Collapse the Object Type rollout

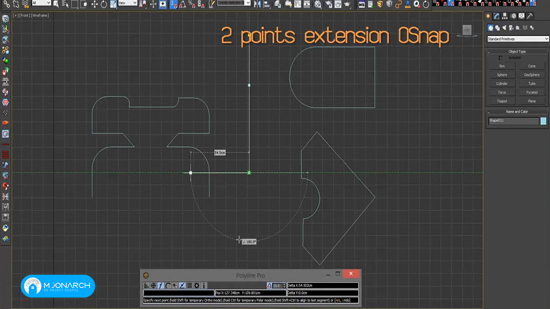[x=517, y=51]
